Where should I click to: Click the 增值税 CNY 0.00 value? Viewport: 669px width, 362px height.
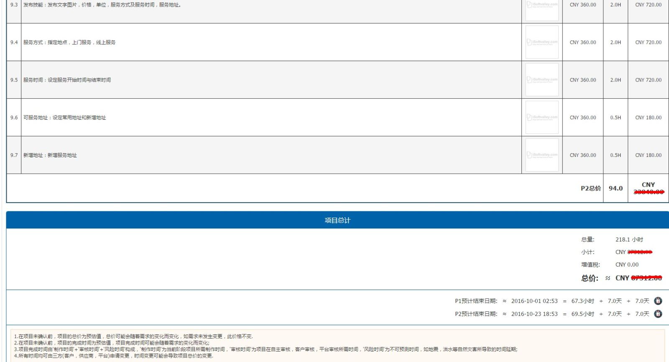tap(627, 264)
